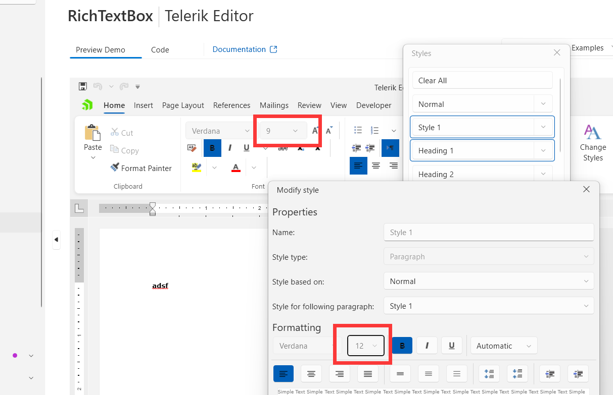Click the Save icon in quick access toolbar
The width and height of the screenshot is (613, 395).
coord(83,86)
